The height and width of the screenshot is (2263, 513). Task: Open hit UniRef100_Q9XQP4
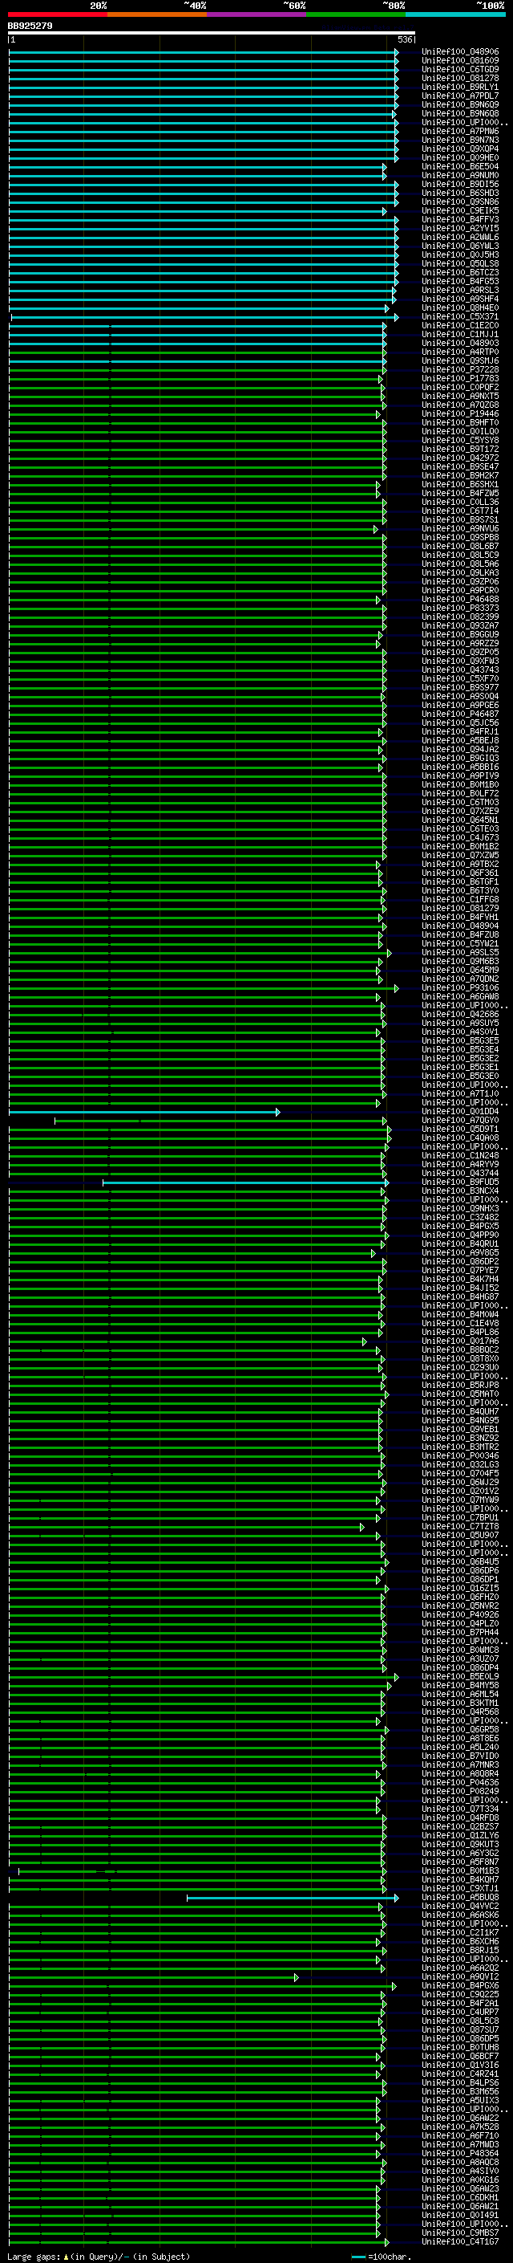[x=460, y=149]
